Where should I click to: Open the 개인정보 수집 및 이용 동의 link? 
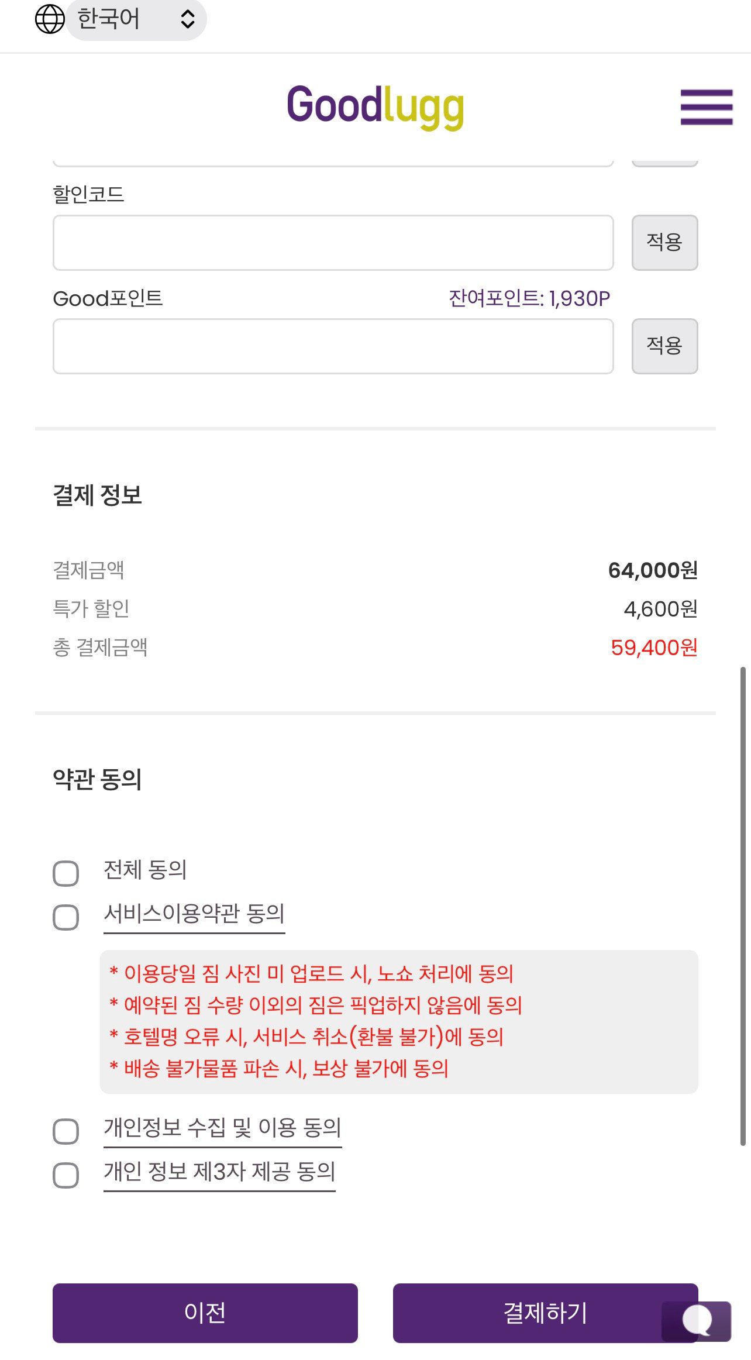coord(222,1127)
